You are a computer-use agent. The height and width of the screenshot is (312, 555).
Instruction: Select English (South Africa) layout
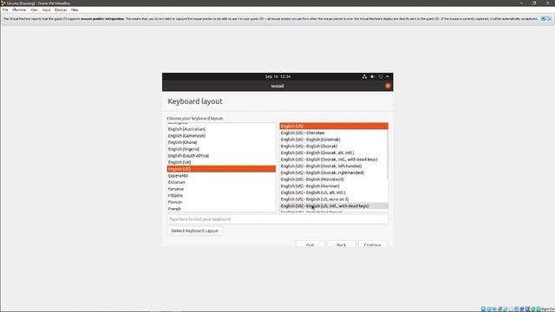click(x=221, y=156)
